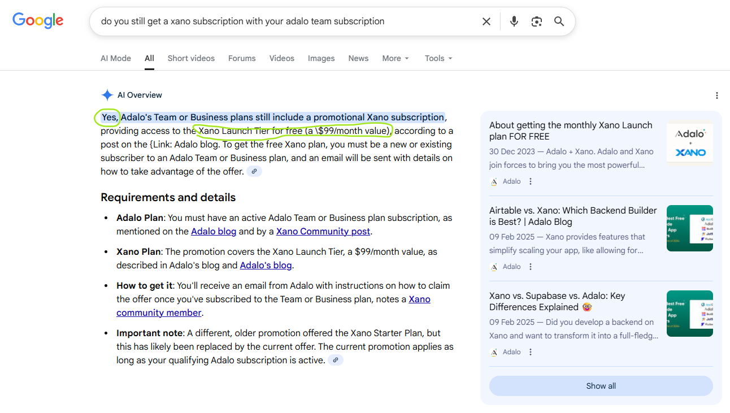Click the '30 Dec 2023' date text
Viewport: 730px width, 413px height.
511,151
